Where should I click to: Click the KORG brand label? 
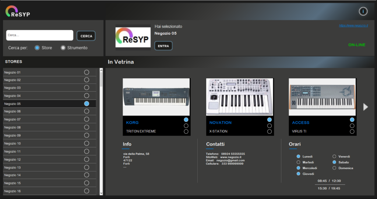click(132, 122)
